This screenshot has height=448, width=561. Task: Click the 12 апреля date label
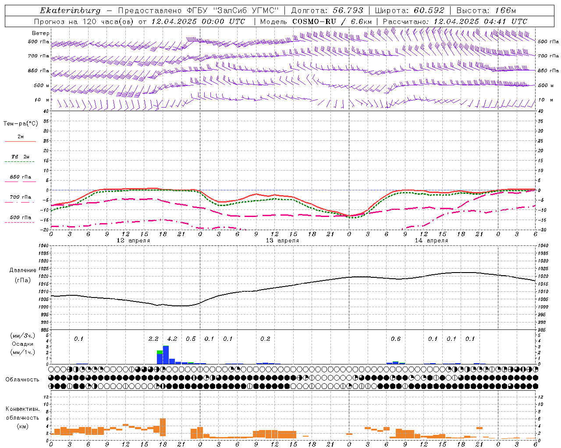point(133,241)
